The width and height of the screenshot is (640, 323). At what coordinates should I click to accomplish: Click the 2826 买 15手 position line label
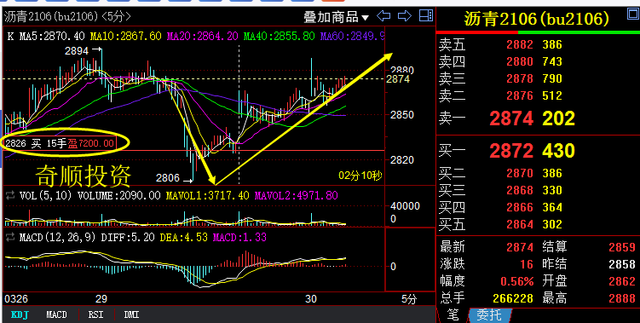(x=60, y=143)
